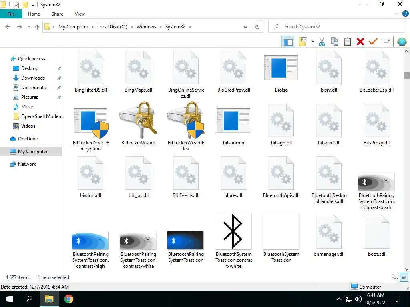Select Quick access in the sidebar

coord(31,59)
